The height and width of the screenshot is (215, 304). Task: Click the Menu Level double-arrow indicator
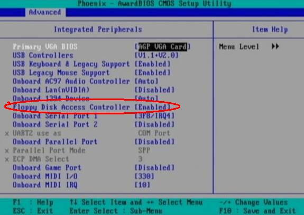point(275,47)
